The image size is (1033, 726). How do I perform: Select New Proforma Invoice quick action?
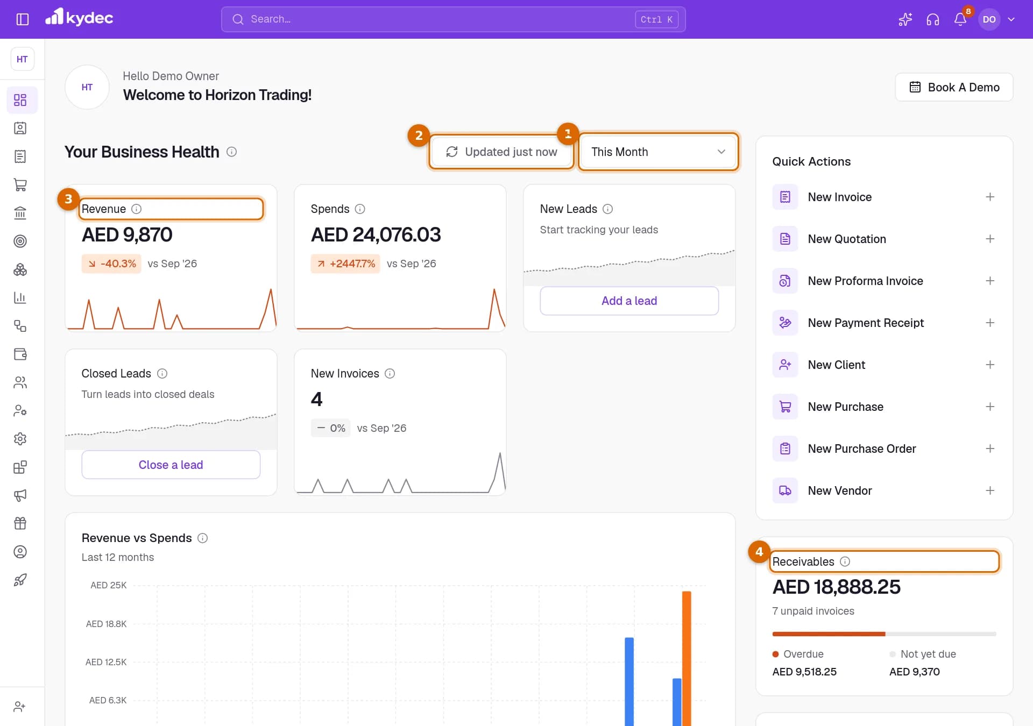[884, 281]
